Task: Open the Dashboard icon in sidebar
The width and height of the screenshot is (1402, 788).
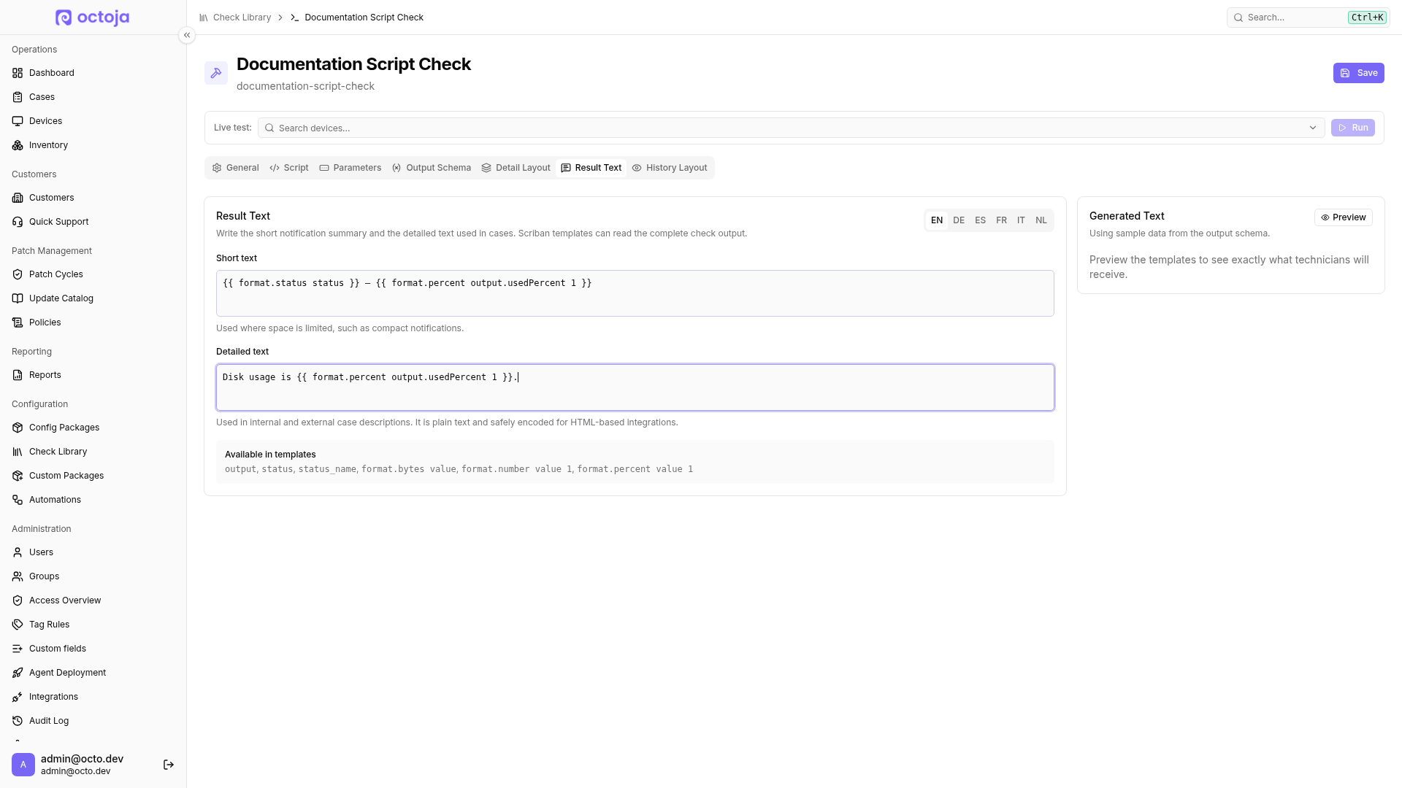Action: (18, 73)
